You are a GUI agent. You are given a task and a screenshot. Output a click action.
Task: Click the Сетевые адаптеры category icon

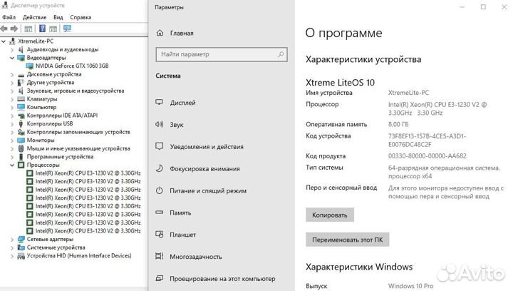(21, 239)
